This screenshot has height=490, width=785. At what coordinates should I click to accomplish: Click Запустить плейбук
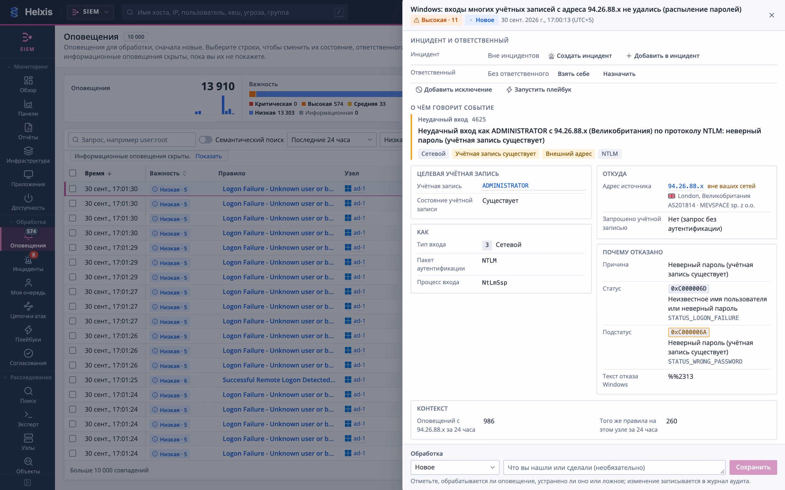[x=539, y=89]
